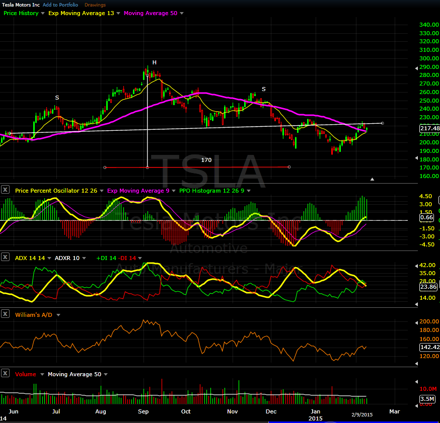
Task: Click the volume value tag 3.5M
Action: point(427,399)
